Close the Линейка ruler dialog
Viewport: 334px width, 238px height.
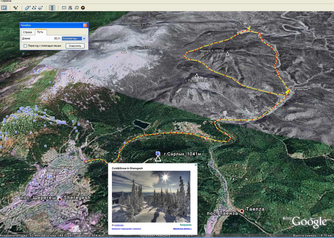(85, 25)
